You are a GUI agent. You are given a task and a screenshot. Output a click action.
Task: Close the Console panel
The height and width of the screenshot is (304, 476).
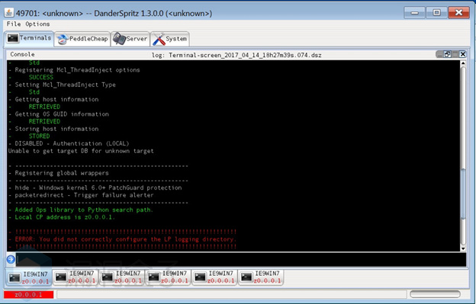pos(462,54)
